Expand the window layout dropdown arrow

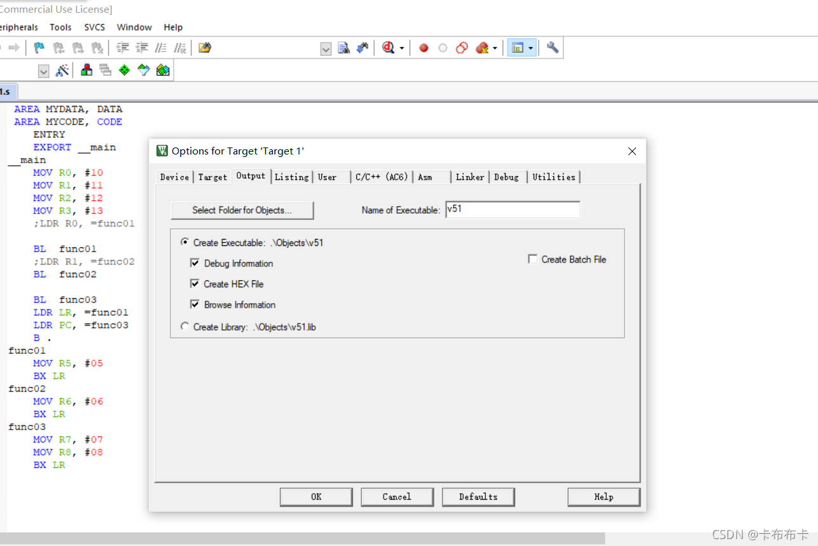click(530, 48)
